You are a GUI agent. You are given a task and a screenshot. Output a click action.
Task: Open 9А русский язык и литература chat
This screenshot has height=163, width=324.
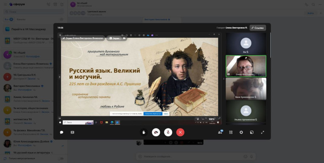34,153
